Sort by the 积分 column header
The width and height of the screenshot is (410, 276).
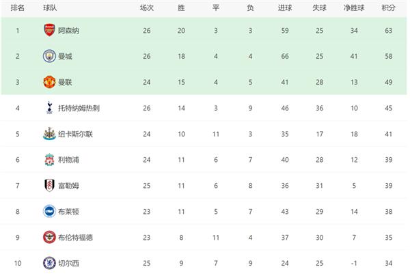click(x=388, y=8)
